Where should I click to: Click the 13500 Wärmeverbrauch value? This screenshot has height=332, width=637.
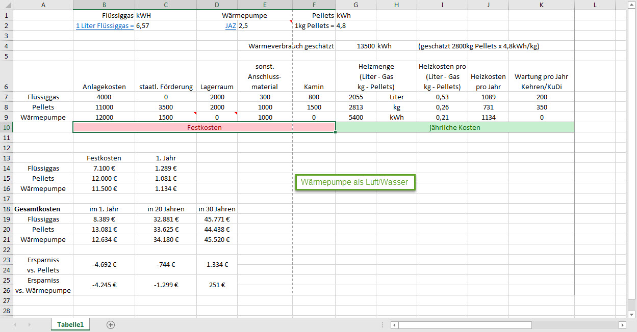[355, 46]
